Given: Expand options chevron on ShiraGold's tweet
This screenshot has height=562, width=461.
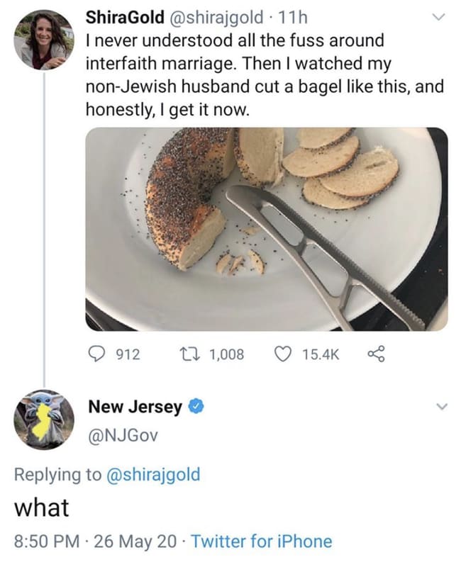Looking at the screenshot, I should tap(438, 17).
